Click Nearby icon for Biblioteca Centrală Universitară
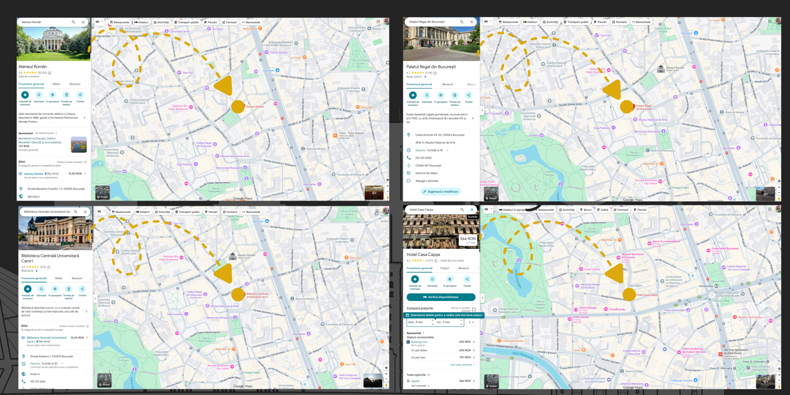The image size is (790, 395). (55, 289)
